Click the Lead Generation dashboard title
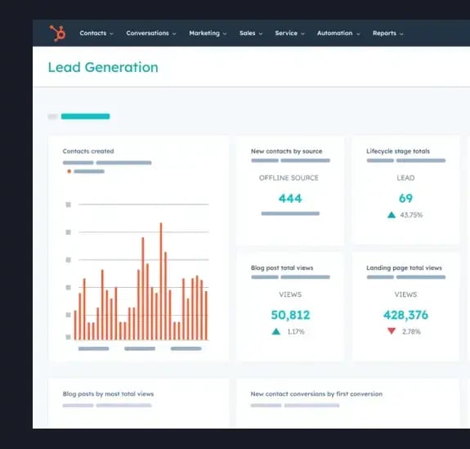Image resolution: width=470 pixels, height=449 pixels. (103, 67)
